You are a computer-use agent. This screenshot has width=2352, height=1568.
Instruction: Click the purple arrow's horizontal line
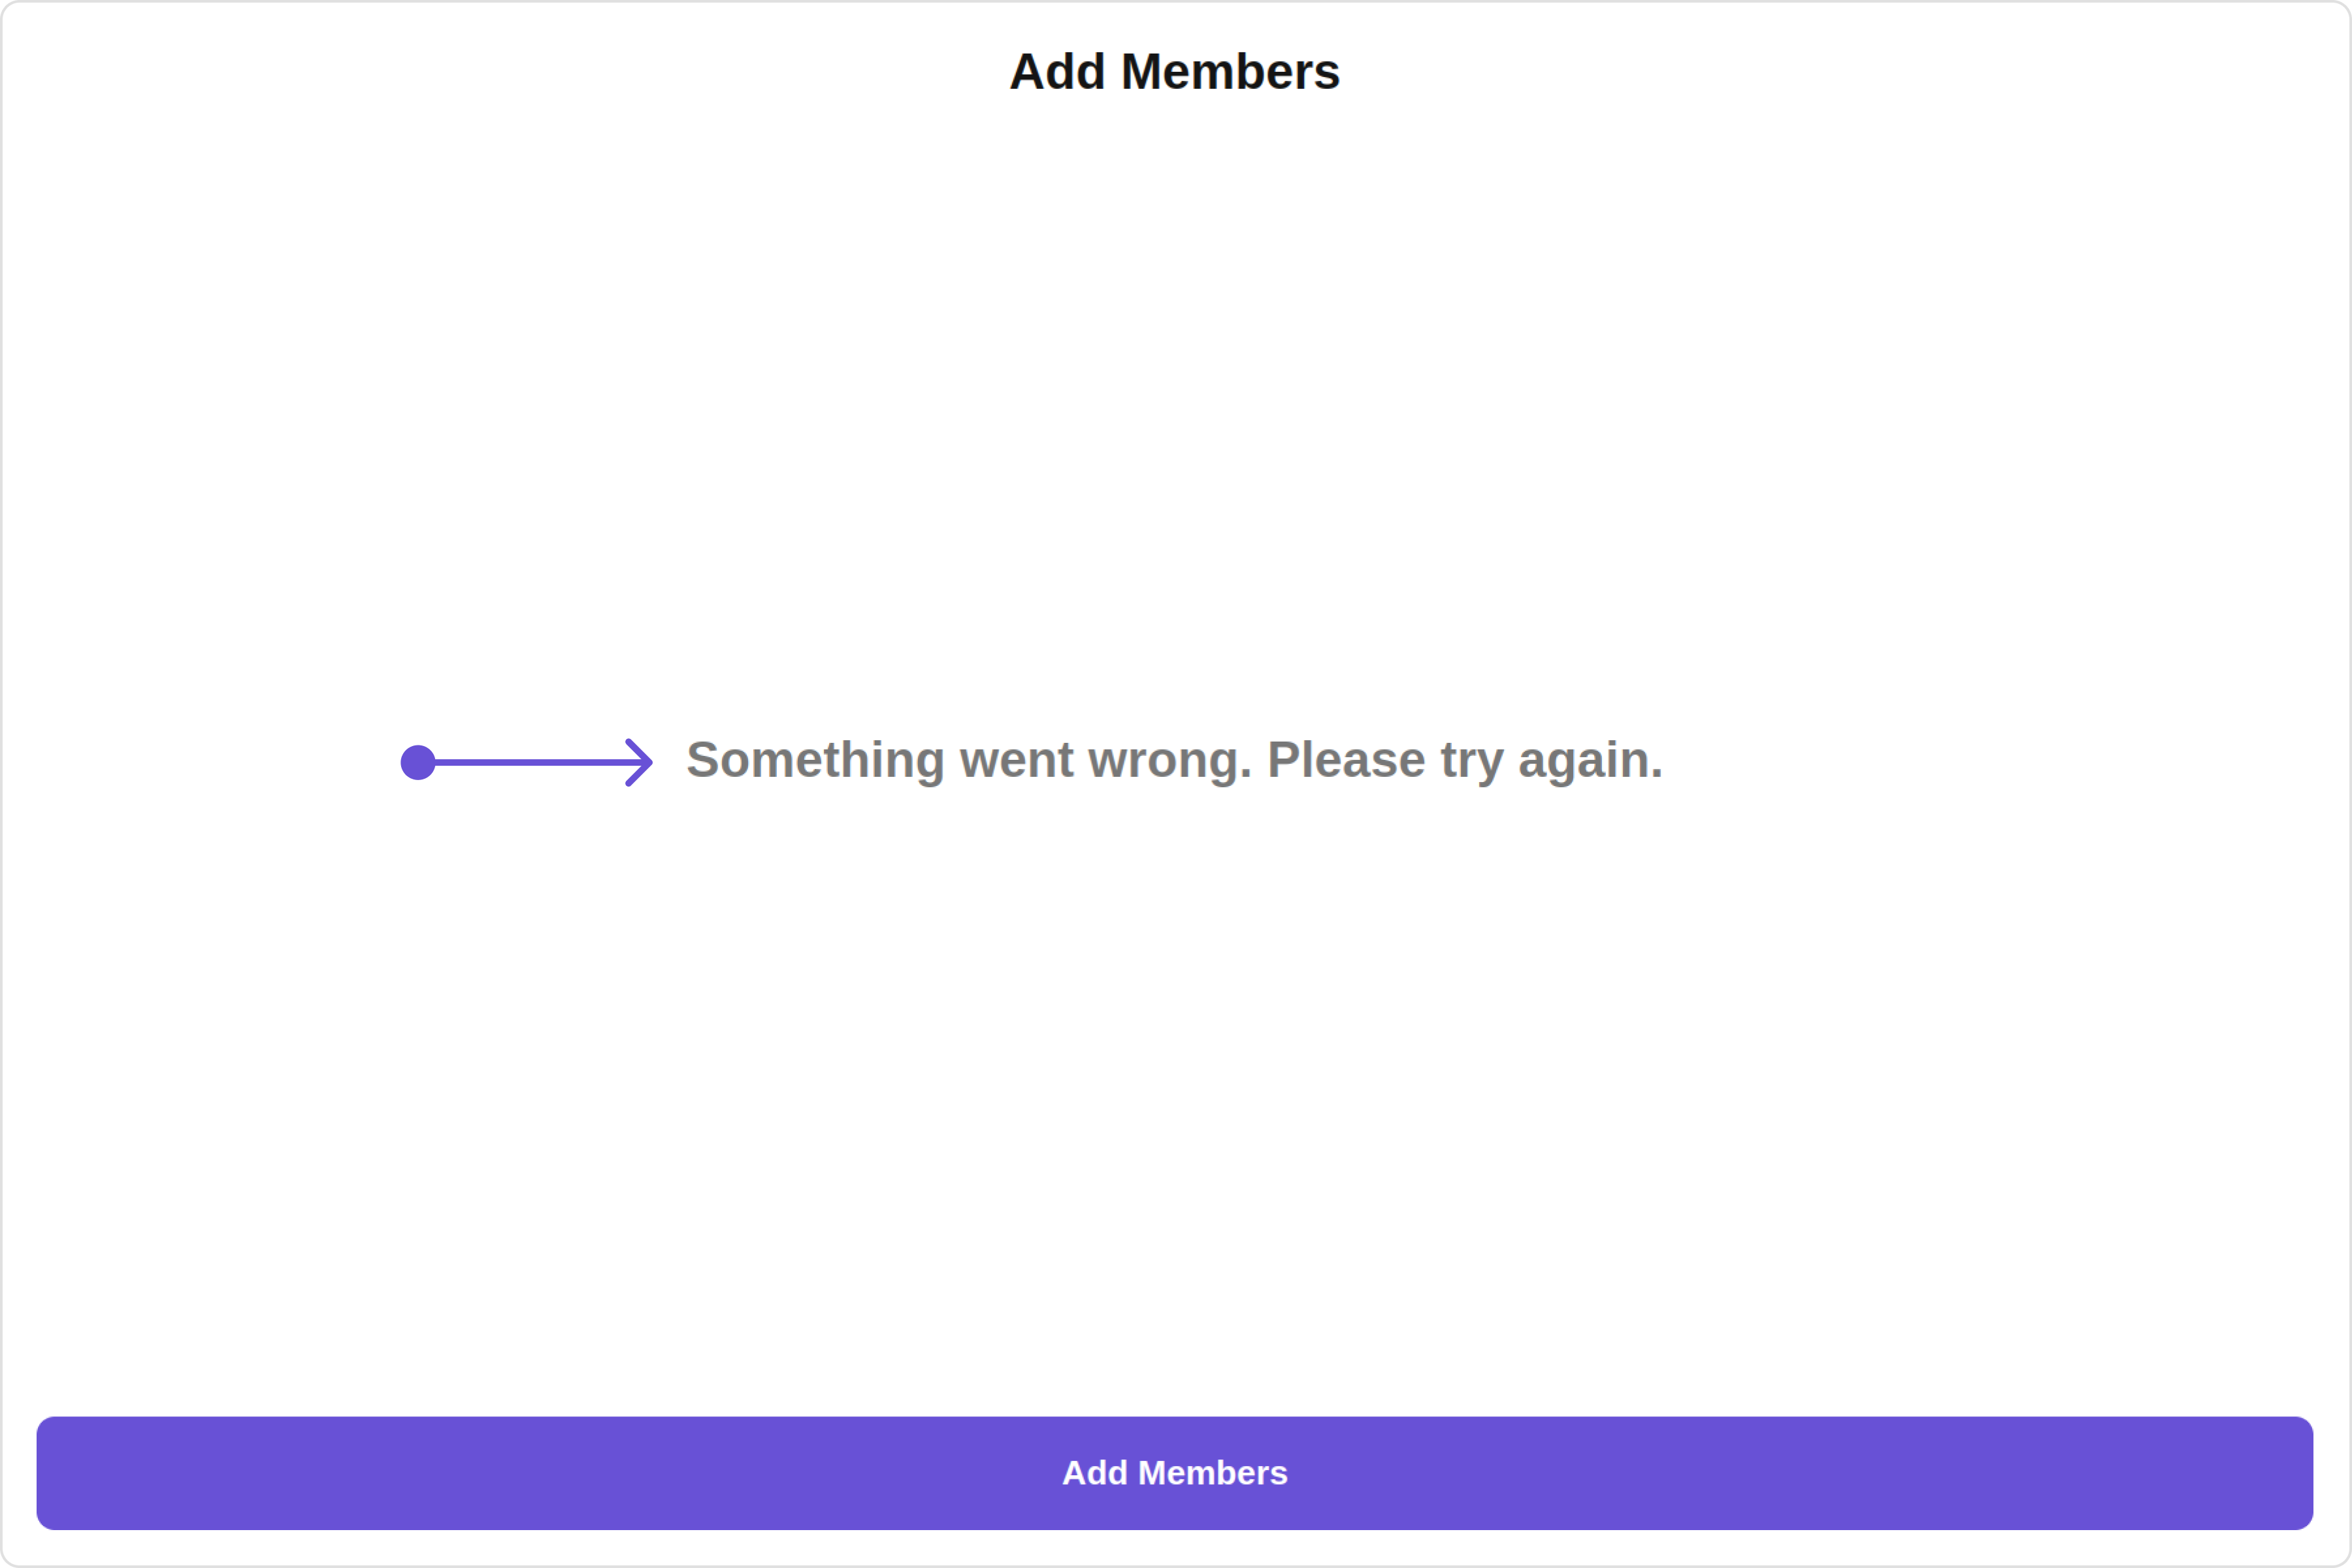pos(530,763)
